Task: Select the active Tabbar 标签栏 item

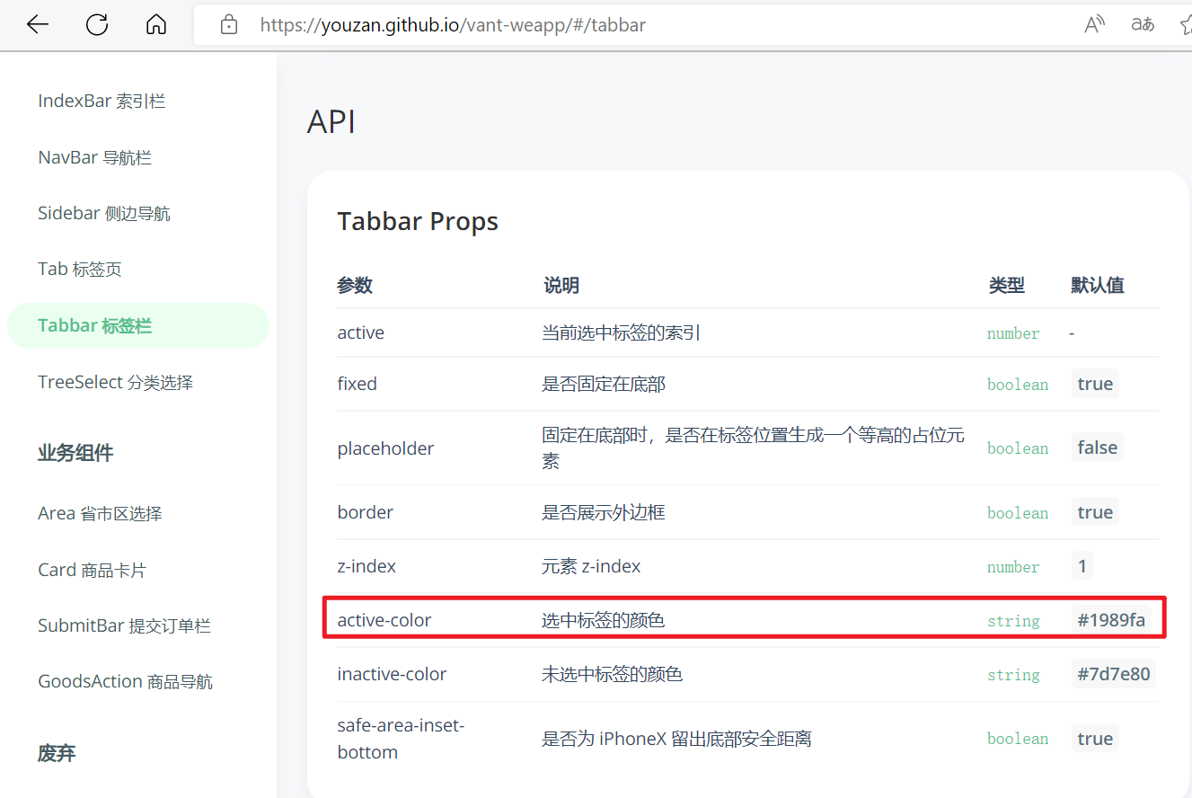Action: click(138, 325)
